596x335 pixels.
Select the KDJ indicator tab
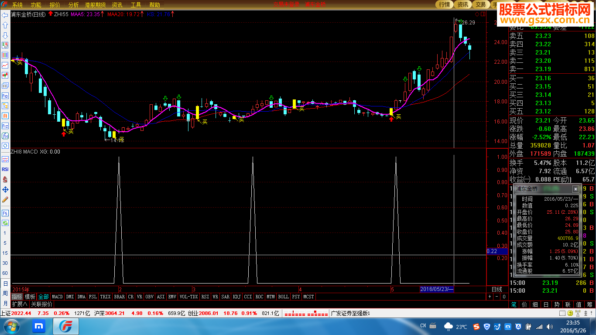coord(236,297)
